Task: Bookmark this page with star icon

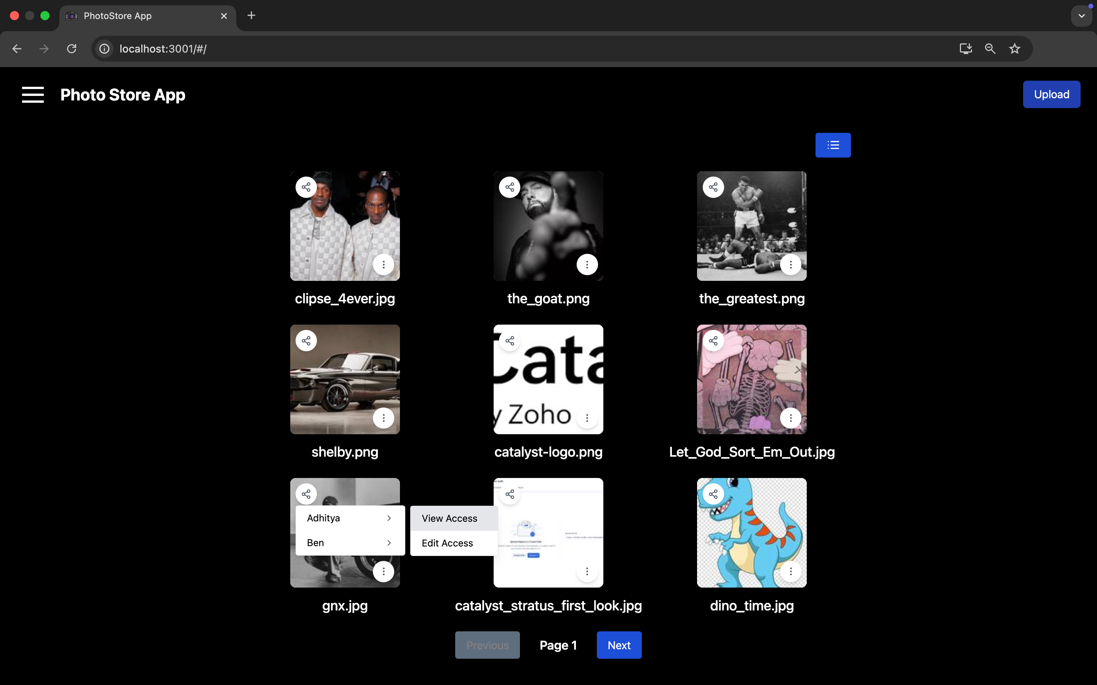Action: coord(1014,49)
